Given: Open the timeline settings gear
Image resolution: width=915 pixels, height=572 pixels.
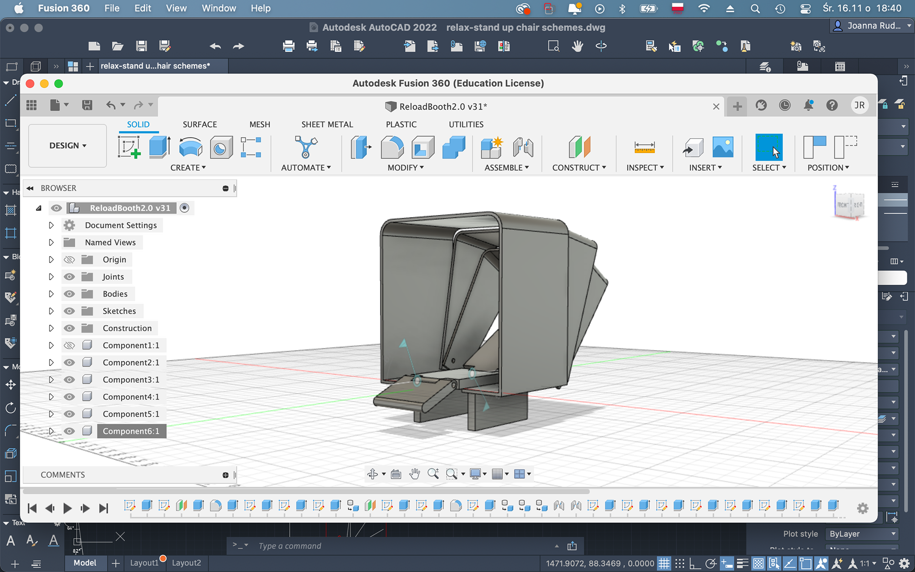Looking at the screenshot, I should (x=863, y=508).
